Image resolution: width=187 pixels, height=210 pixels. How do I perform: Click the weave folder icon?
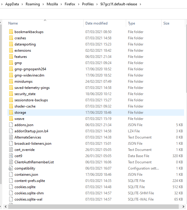(x=11, y=119)
